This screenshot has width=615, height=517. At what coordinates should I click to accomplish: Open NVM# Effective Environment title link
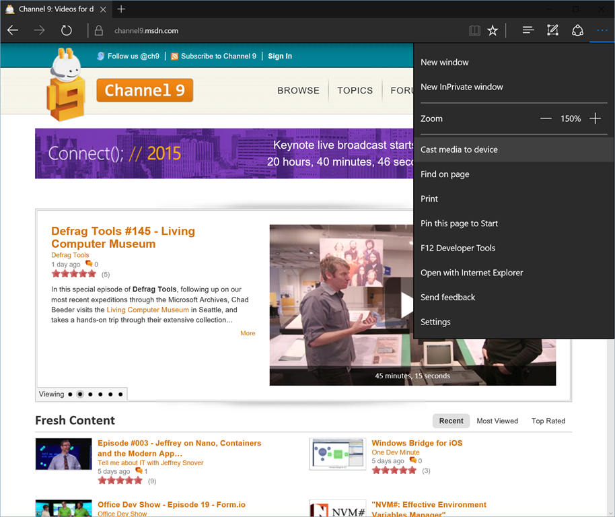[x=429, y=509]
